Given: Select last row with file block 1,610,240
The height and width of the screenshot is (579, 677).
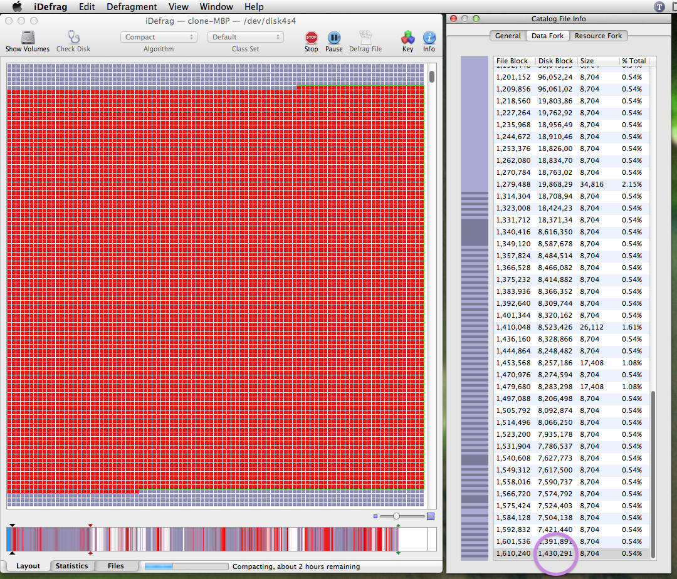Looking at the screenshot, I should (x=572, y=553).
